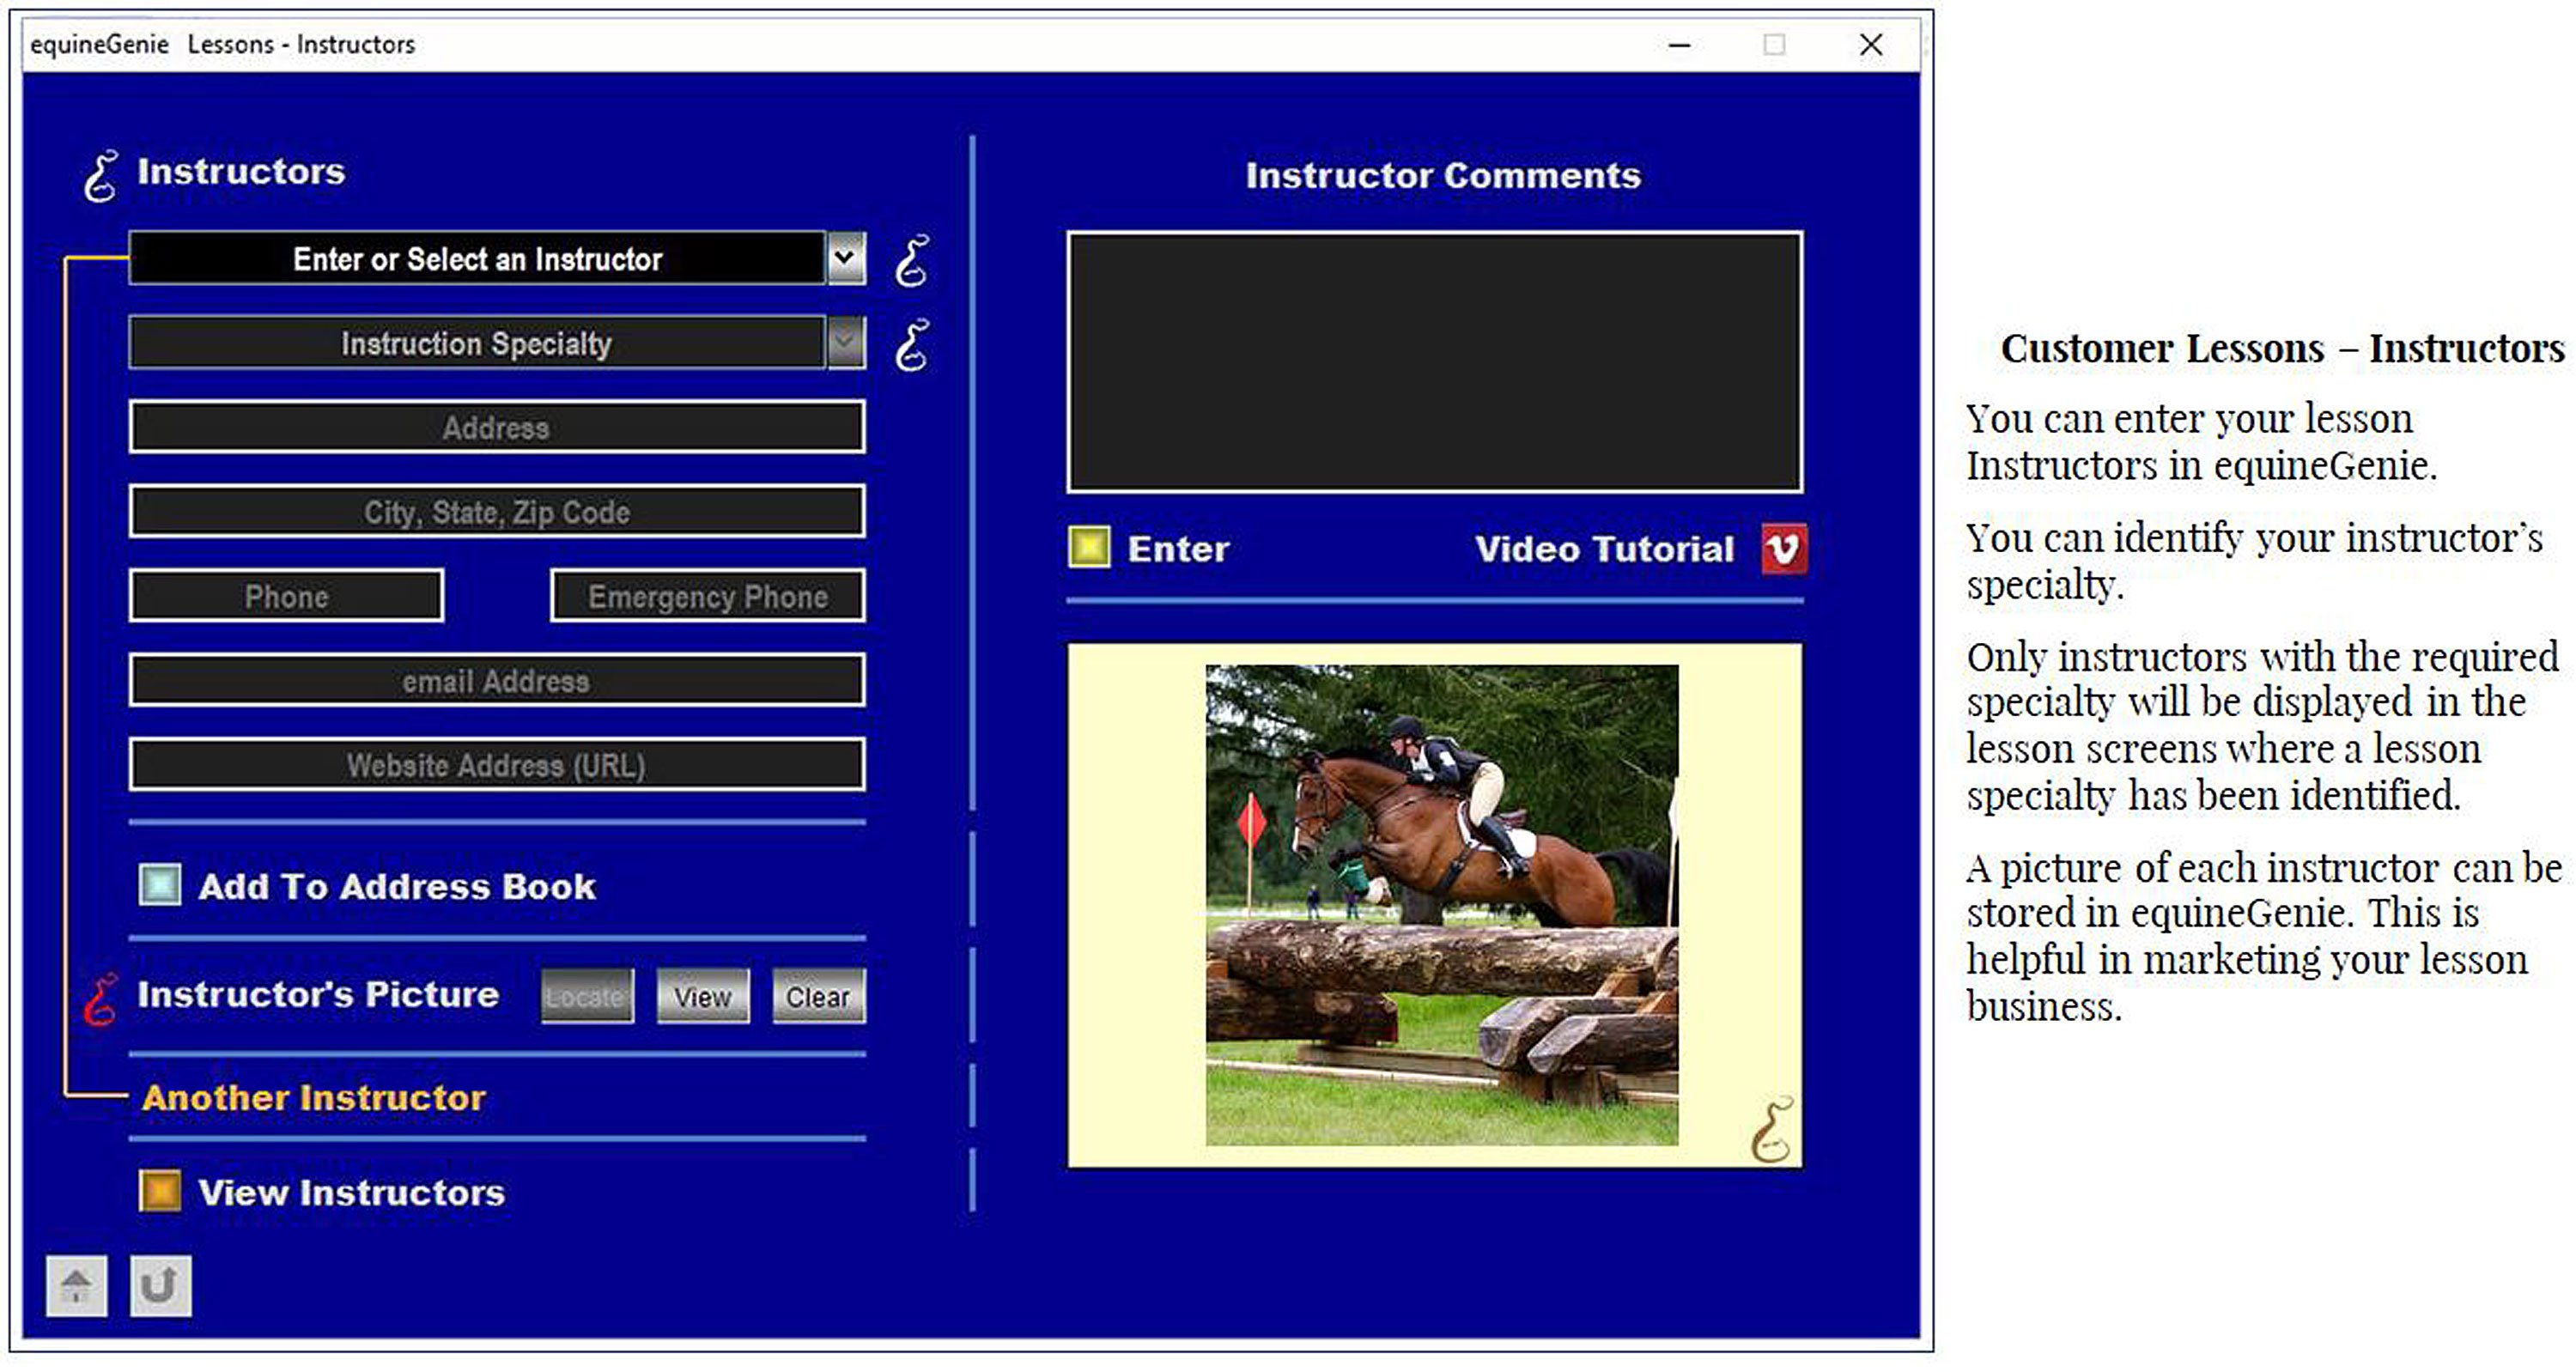Click the View button for the picture
Screen dimensions: 2576x1372
(703, 996)
